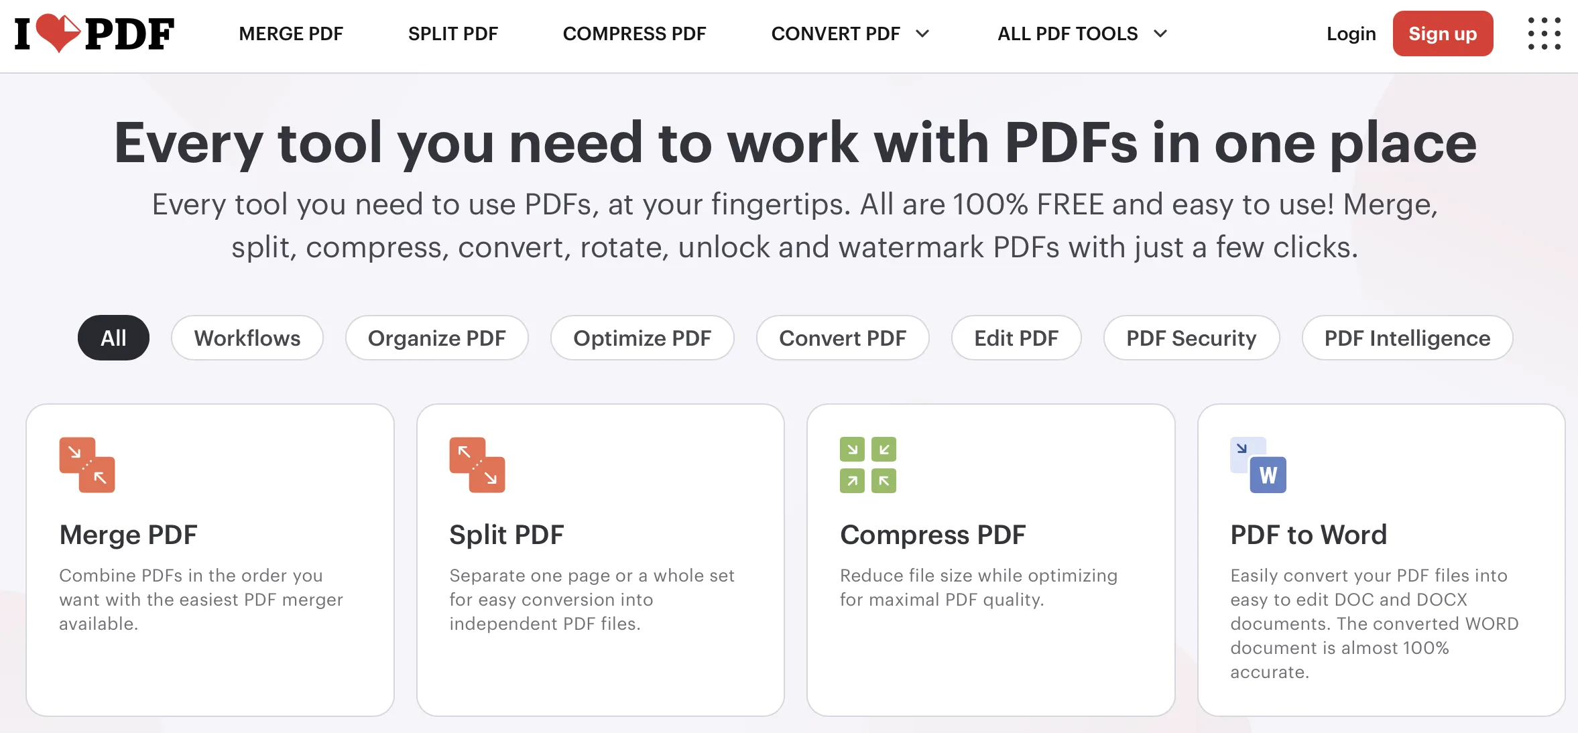This screenshot has width=1578, height=733.
Task: Click the Merge PDF orange icon
Action: coord(87,465)
